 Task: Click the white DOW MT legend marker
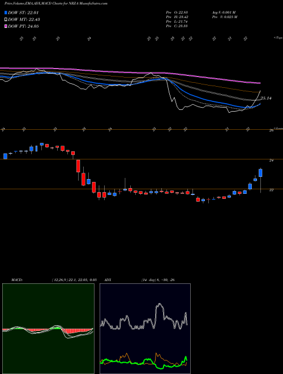(x=6, y=20)
